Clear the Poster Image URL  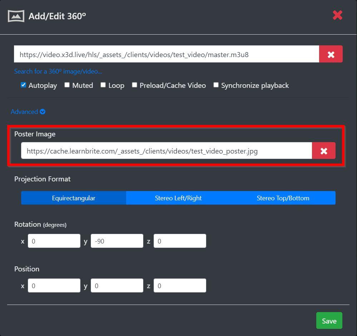pyautogui.click(x=323, y=151)
